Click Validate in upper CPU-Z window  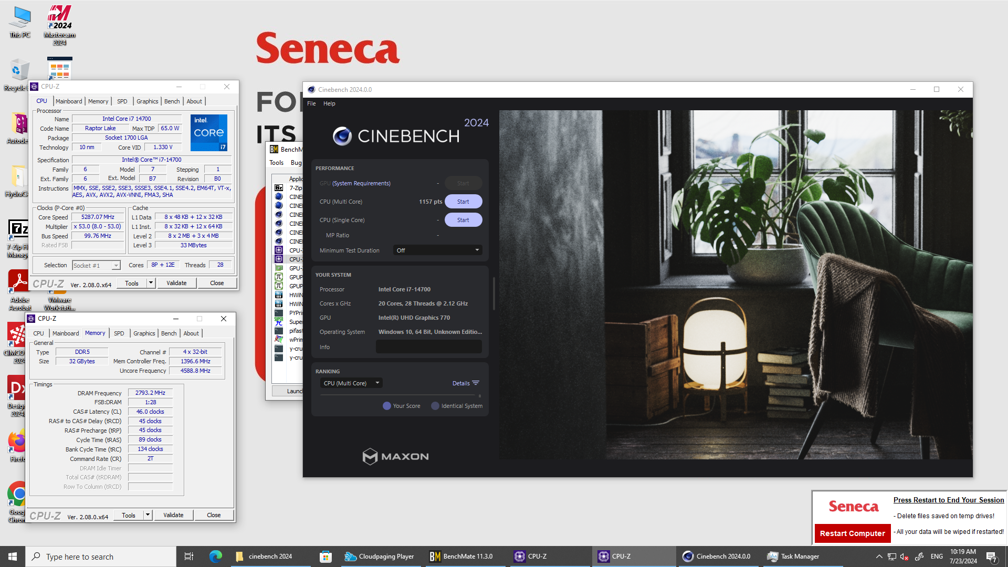pyautogui.click(x=176, y=283)
